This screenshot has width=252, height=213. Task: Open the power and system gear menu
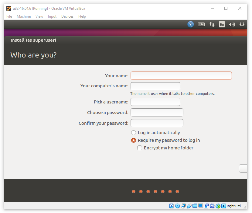(x=242, y=24)
